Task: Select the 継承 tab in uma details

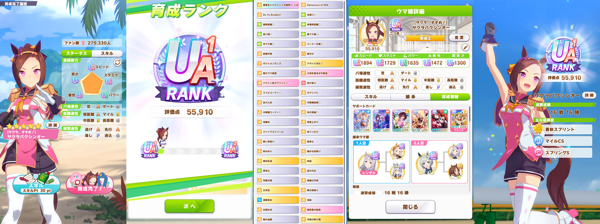Action: point(410,97)
